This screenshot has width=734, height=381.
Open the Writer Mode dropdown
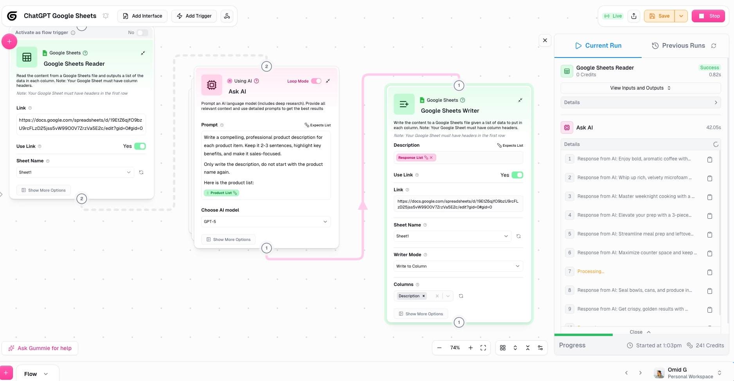(x=458, y=266)
